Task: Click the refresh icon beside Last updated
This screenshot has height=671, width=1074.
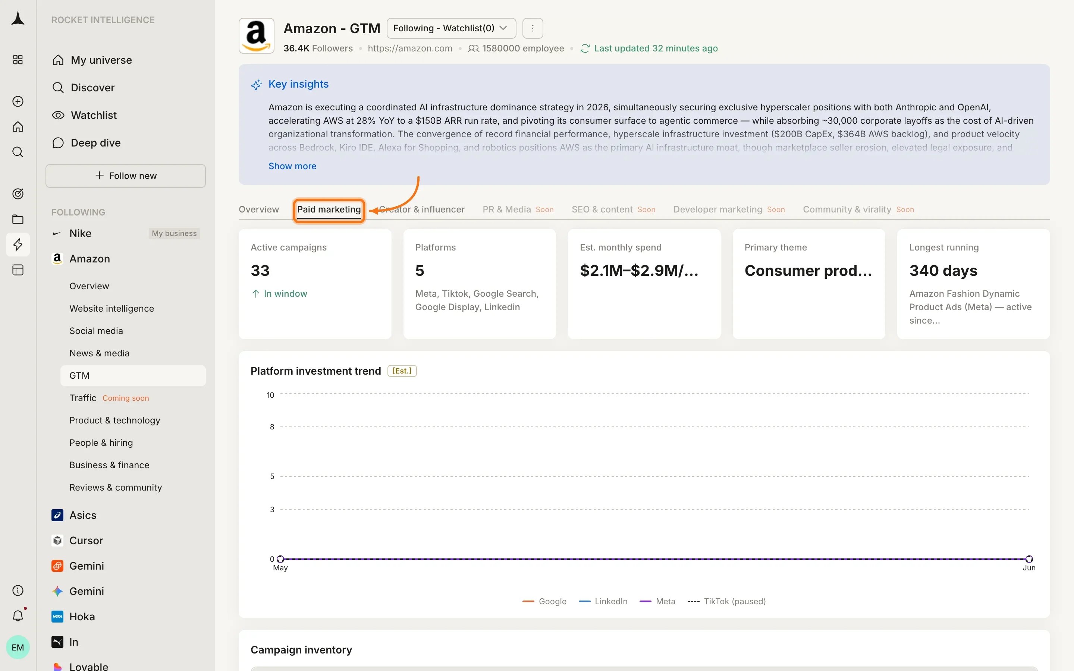Action: (x=585, y=48)
